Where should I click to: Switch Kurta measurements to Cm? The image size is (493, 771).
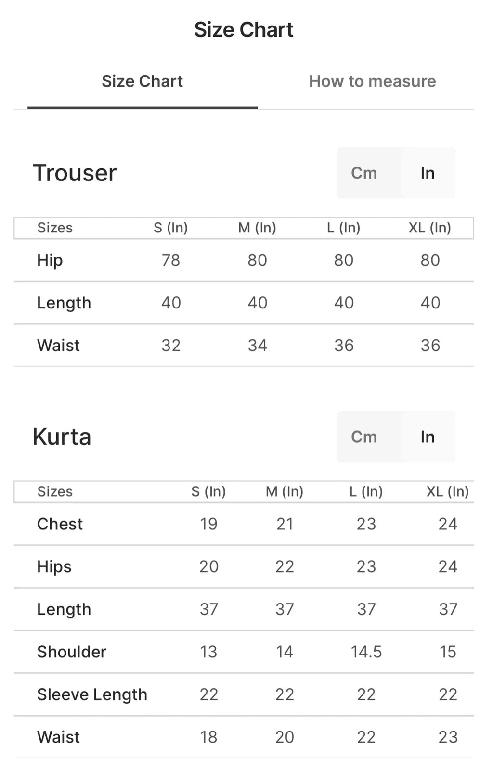tap(364, 437)
